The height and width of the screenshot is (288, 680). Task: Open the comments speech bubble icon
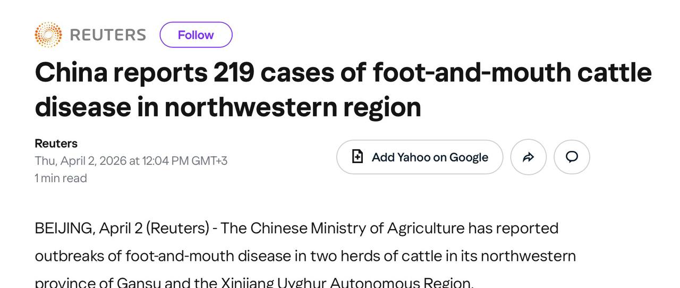572,157
